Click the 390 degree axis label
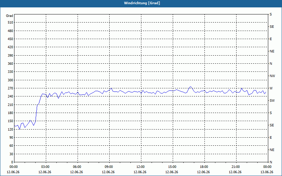 click(11, 56)
